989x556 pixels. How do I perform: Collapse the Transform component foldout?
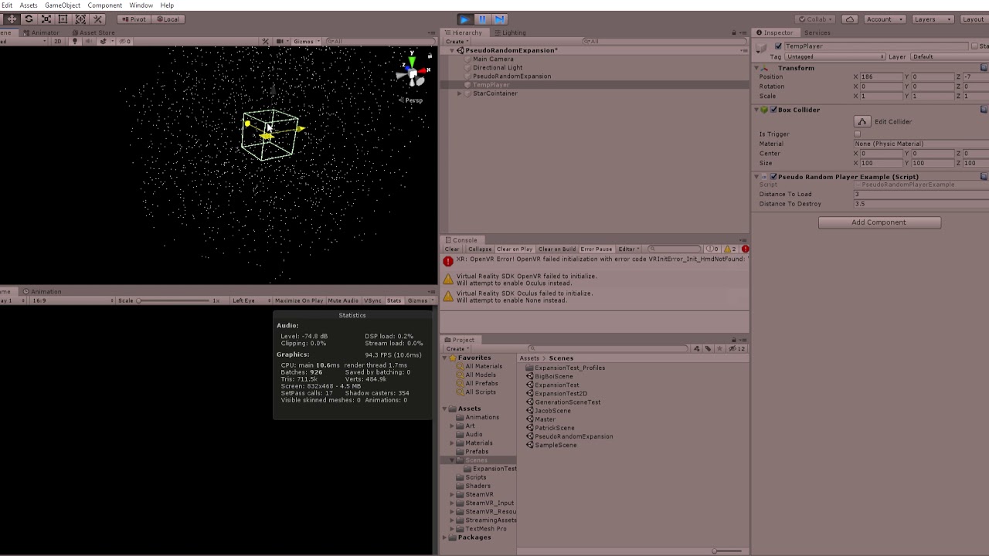(x=757, y=68)
